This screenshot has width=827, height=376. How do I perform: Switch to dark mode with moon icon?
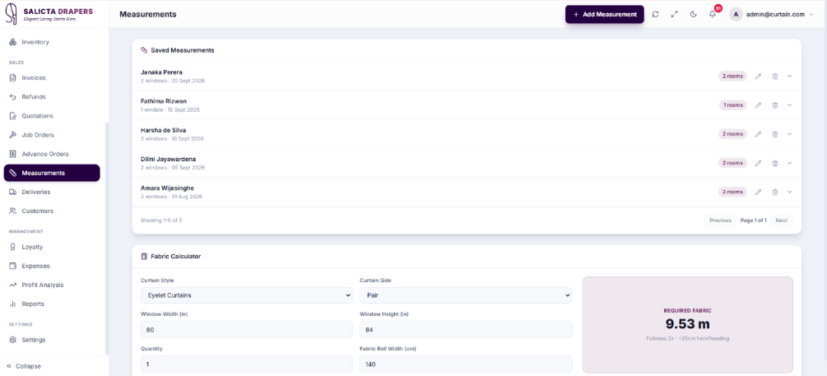(x=693, y=14)
